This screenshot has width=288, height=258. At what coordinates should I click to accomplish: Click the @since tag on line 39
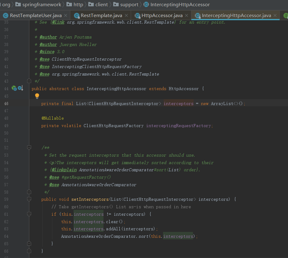pos(47,52)
